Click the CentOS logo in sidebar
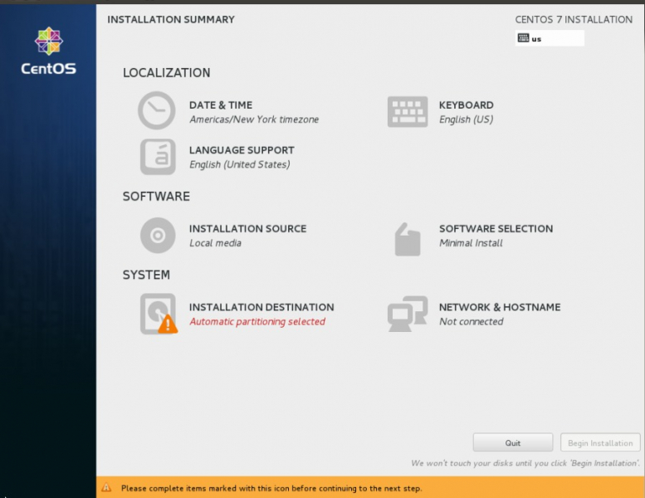The height and width of the screenshot is (498, 645). coord(48,50)
